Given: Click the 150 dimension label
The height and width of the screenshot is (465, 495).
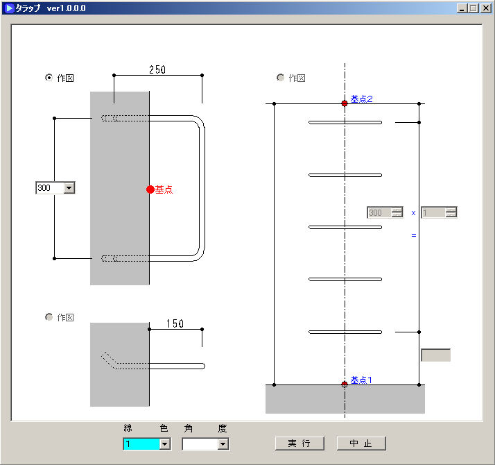Looking at the screenshot, I should tap(175, 323).
